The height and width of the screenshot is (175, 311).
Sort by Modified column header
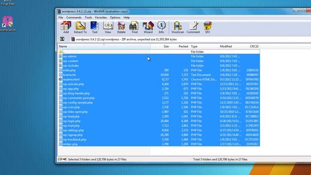click(230, 46)
